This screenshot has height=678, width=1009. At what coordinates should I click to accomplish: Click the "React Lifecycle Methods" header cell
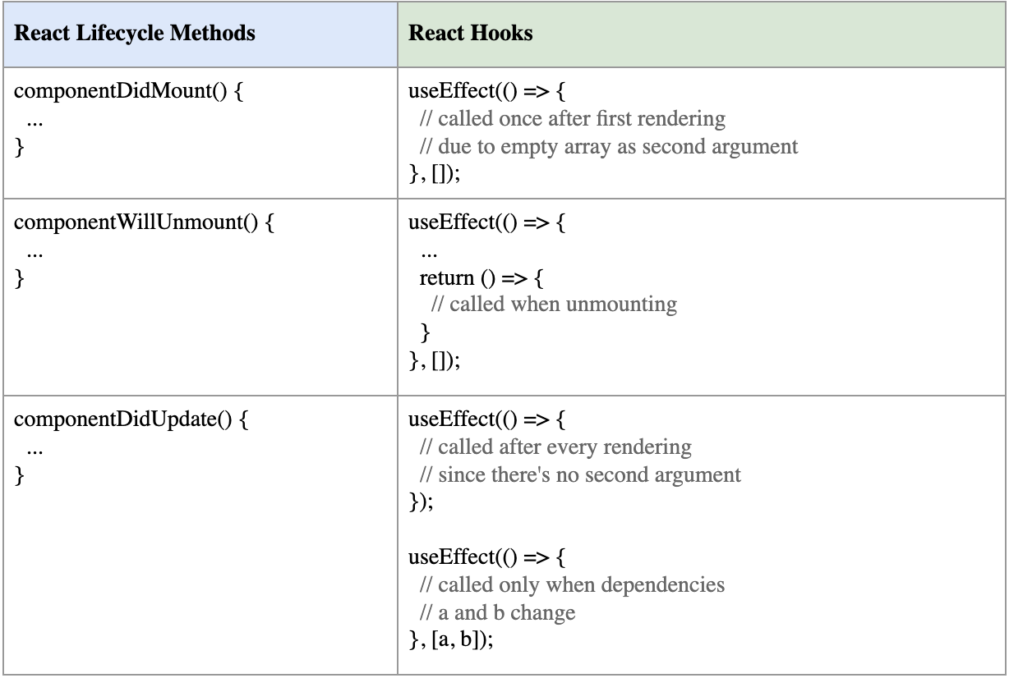(136, 34)
